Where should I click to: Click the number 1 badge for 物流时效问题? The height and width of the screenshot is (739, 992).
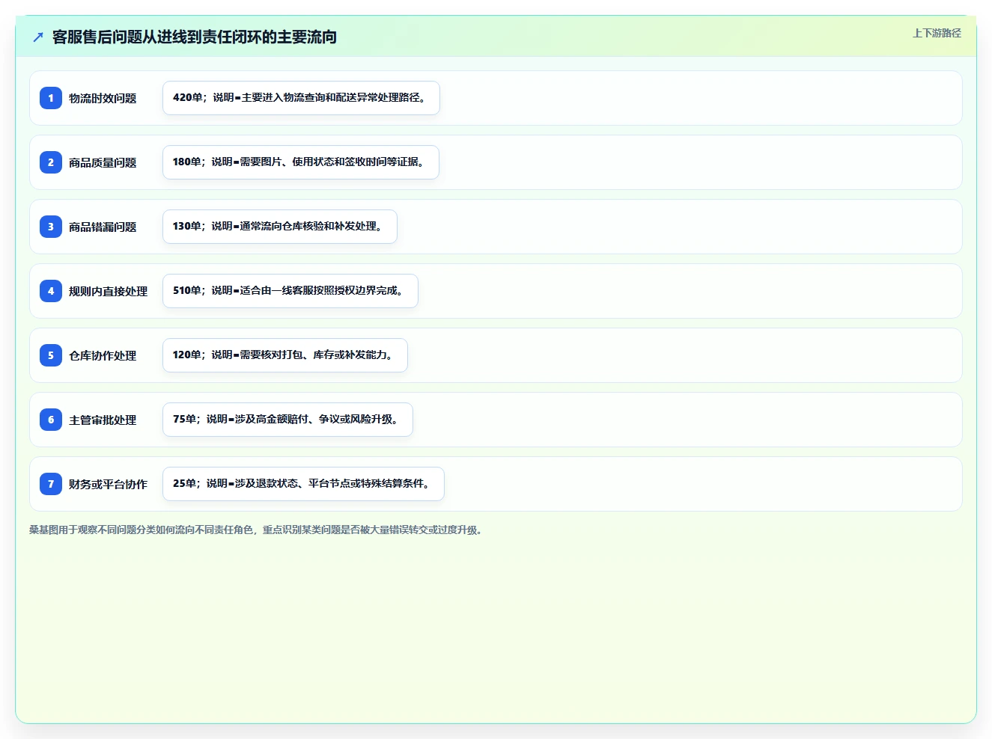tap(51, 98)
